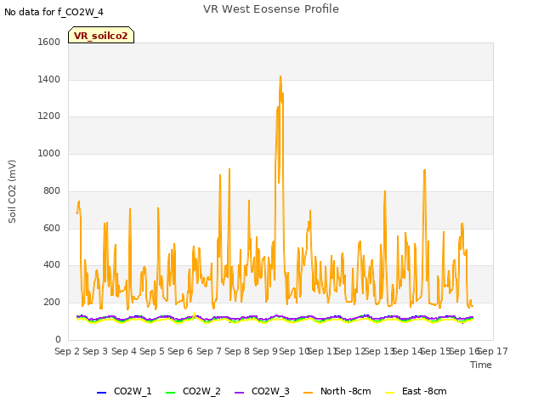Click the 800 y-axis tick label
The height and width of the screenshot is (408, 544).
pyautogui.click(x=52, y=190)
